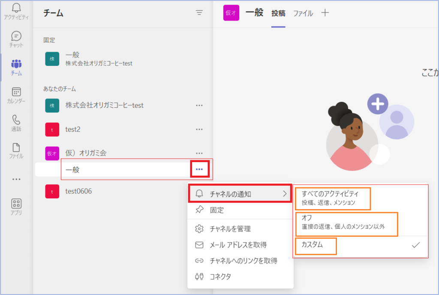The height and width of the screenshot is (295, 439).
Task: Open the アクティビティ bell icon
Action: coord(16,9)
